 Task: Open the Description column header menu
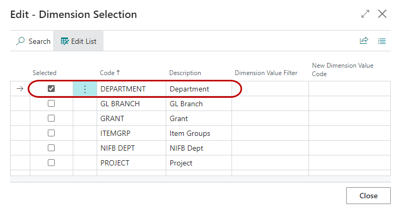click(x=185, y=73)
